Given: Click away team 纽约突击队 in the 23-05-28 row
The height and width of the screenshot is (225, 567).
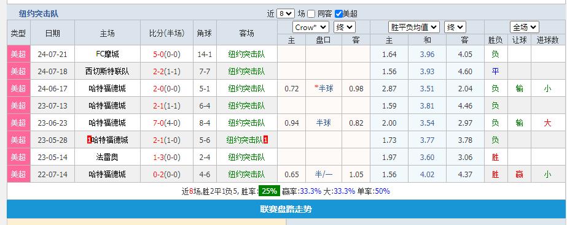Looking at the screenshot, I should tap(245, 140).
